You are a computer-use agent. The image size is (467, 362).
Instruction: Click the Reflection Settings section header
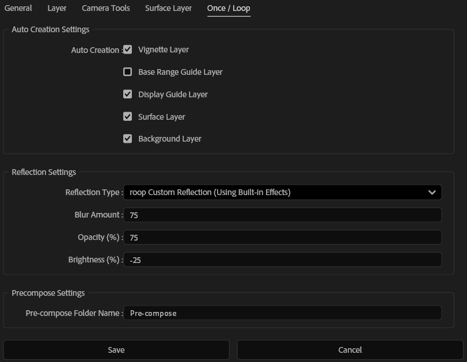pyautogui.click(x=44, y=172)
